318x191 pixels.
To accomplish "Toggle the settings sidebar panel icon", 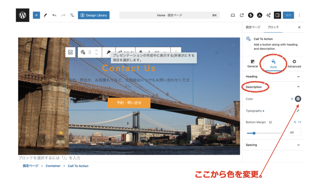I will coord(277,15).
